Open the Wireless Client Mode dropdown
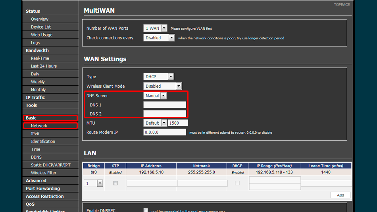377x212 pixels. (162, 86)
